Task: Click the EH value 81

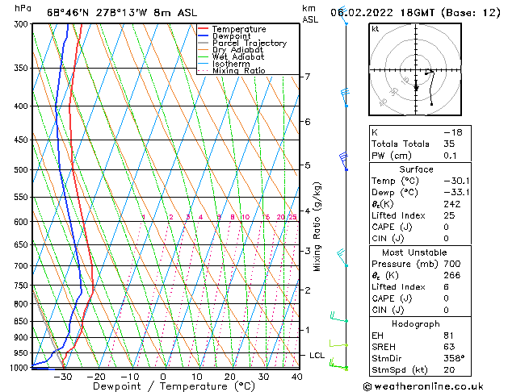Action: (x=449, y=336)
